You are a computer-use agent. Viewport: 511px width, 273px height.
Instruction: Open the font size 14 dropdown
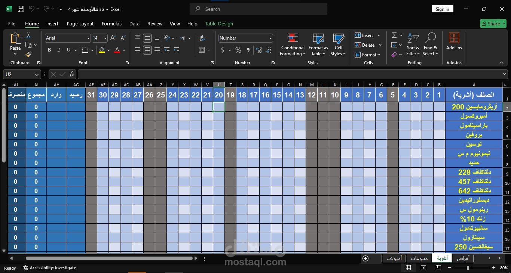pos(105,38)
